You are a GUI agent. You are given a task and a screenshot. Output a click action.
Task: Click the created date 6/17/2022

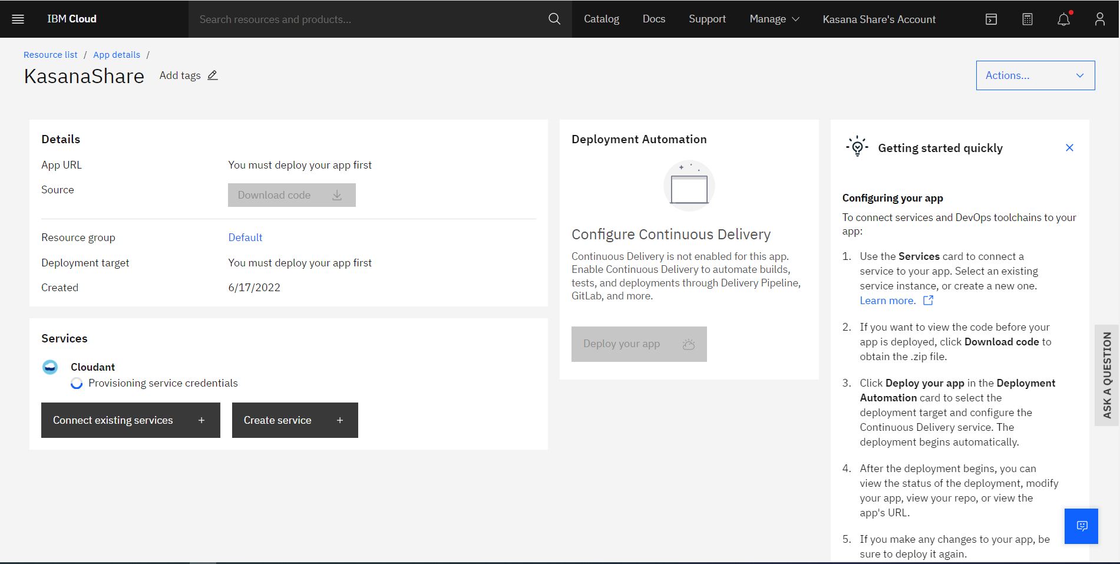click(254, 288)
